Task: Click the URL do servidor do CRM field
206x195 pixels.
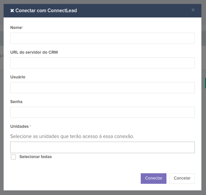Action: [x=103, y=63]
